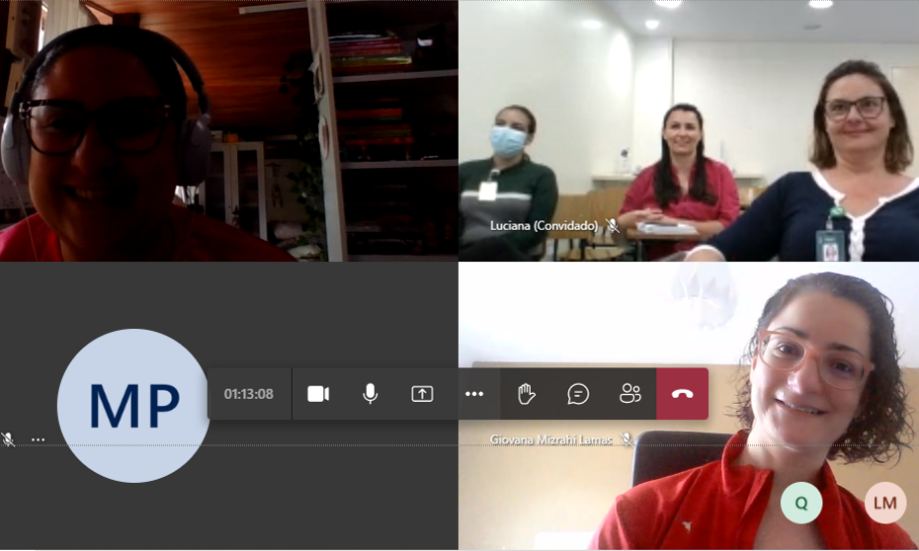The image size is (919, 551).
Task: Open the share screen tray
Action: [x=422, y=394]
